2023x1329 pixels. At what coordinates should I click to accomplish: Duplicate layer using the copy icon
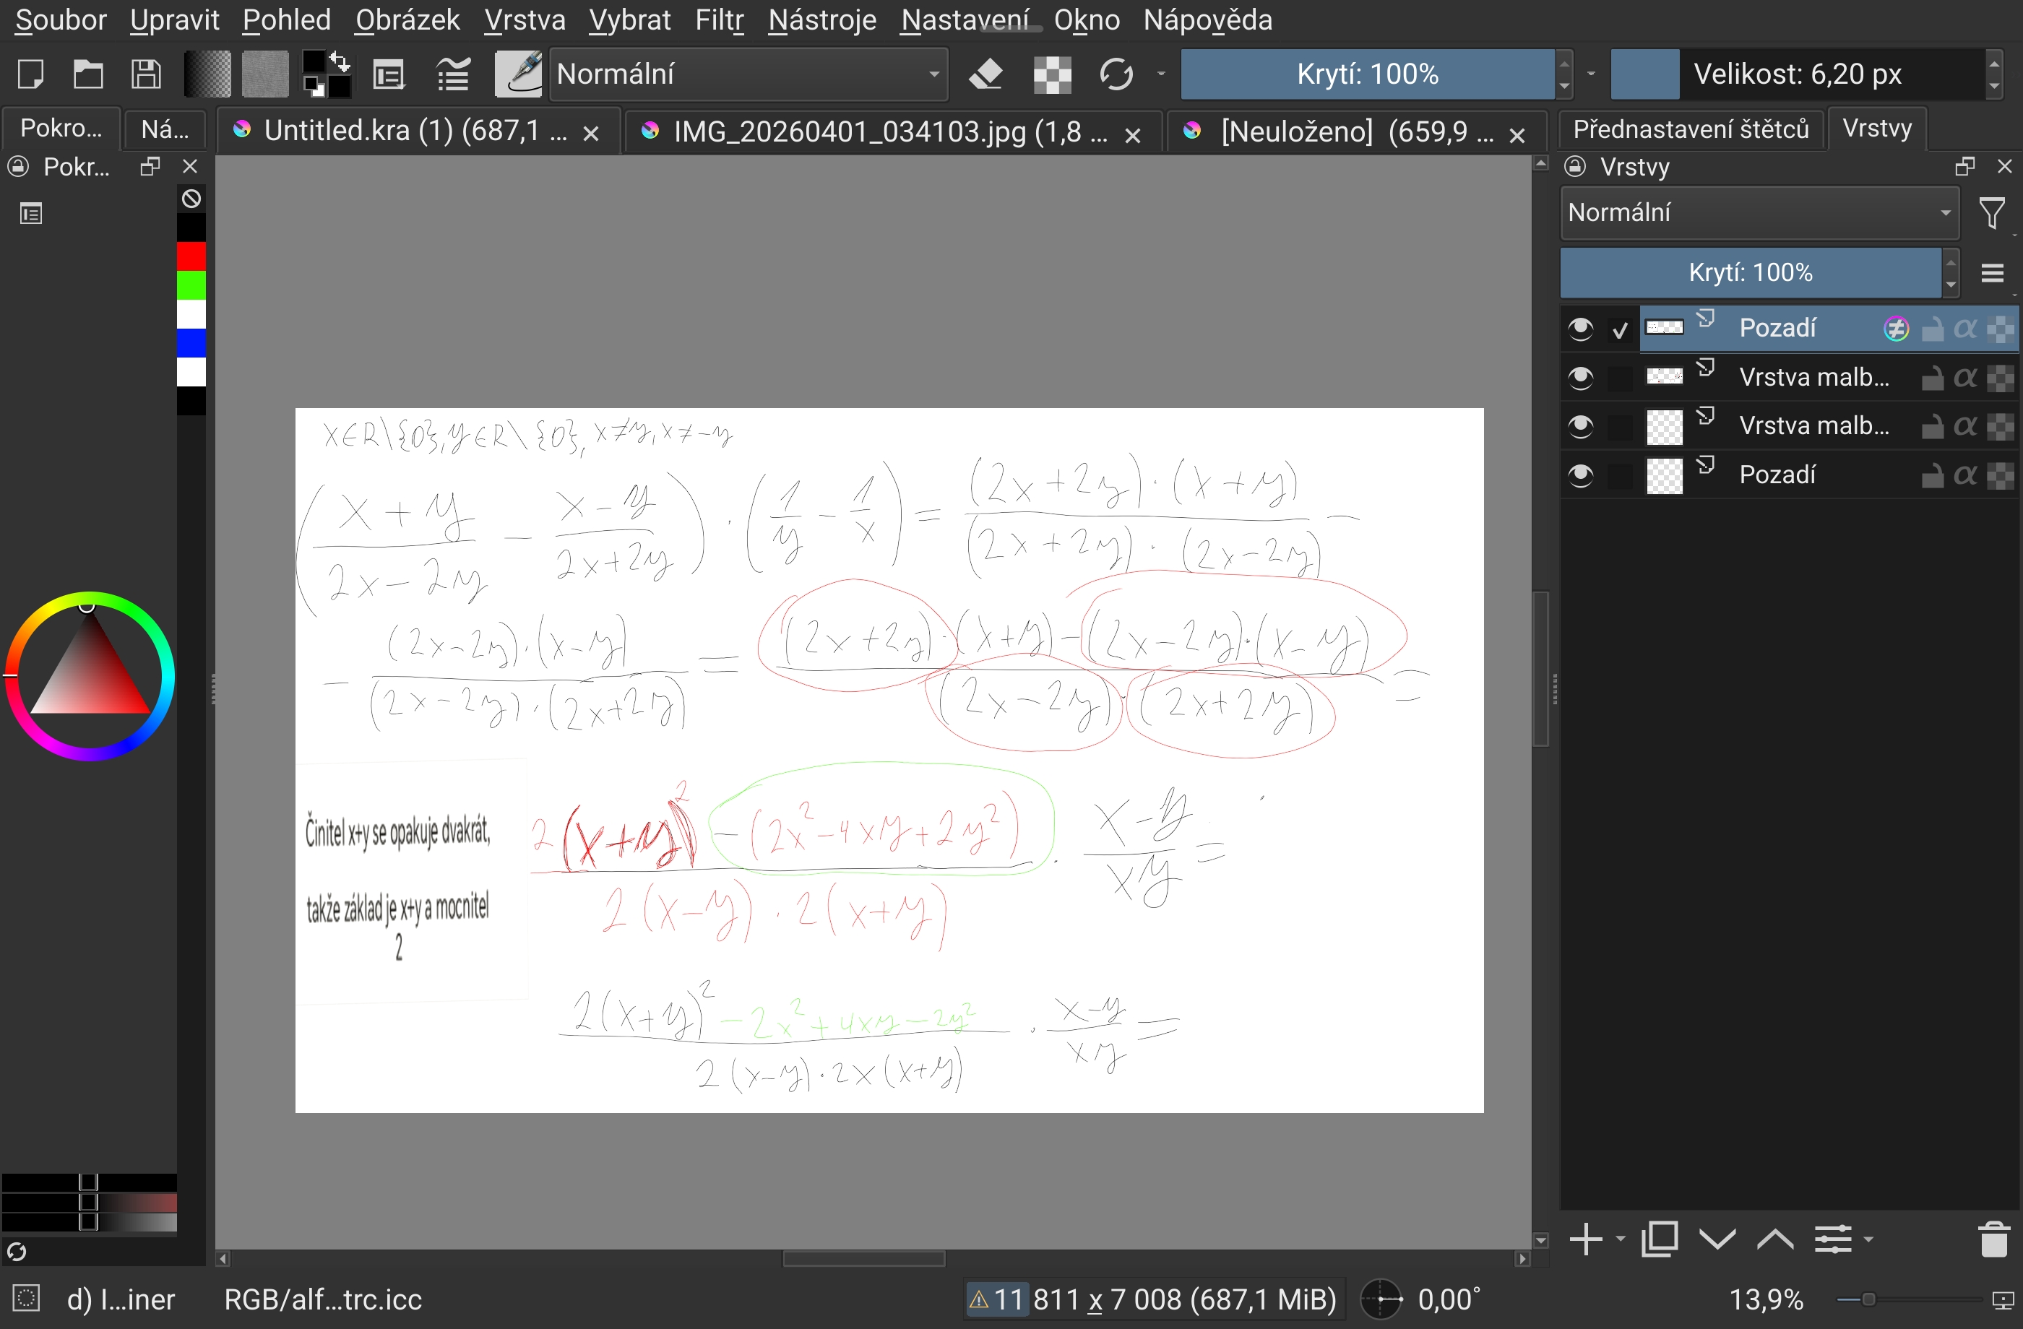point(1659,1239)
